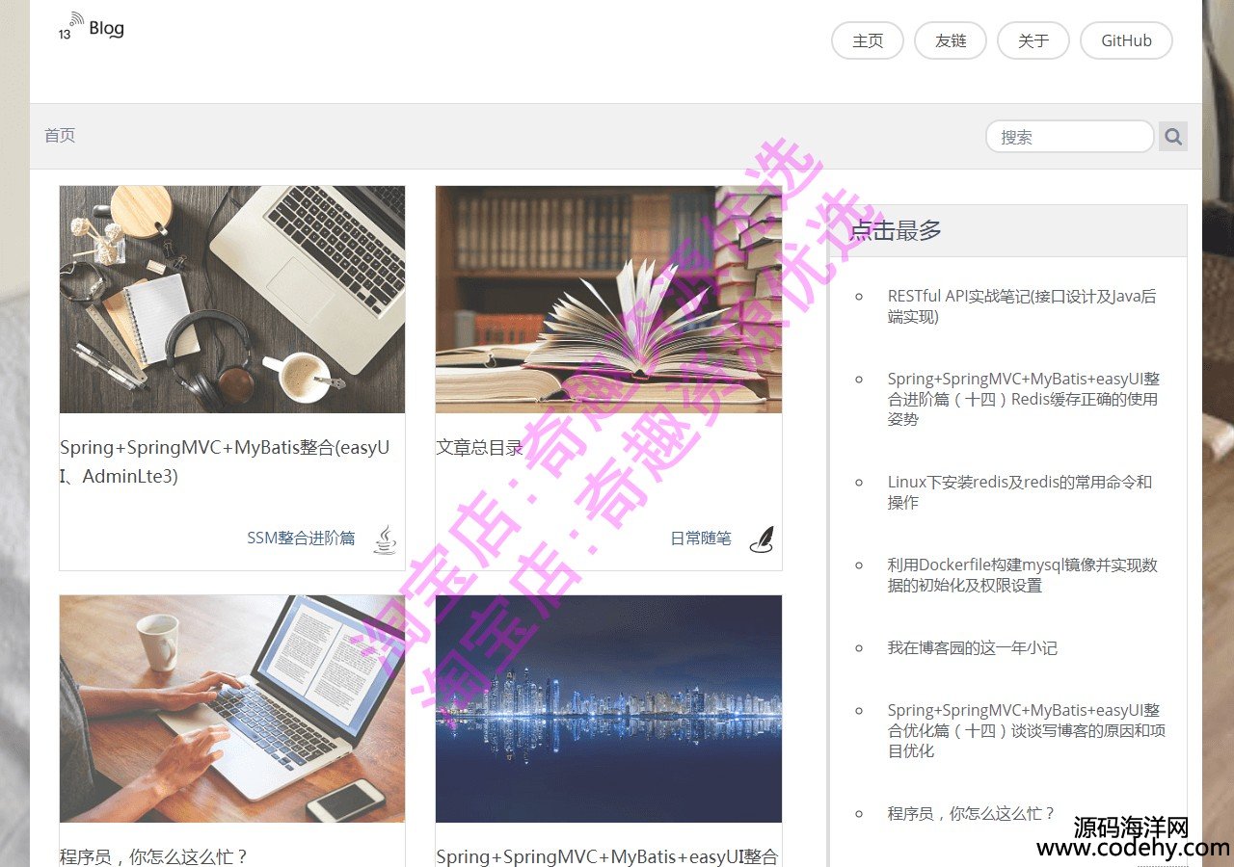
Task: Open the 关于 navigation item
Action: click(x=1033, y=40)
